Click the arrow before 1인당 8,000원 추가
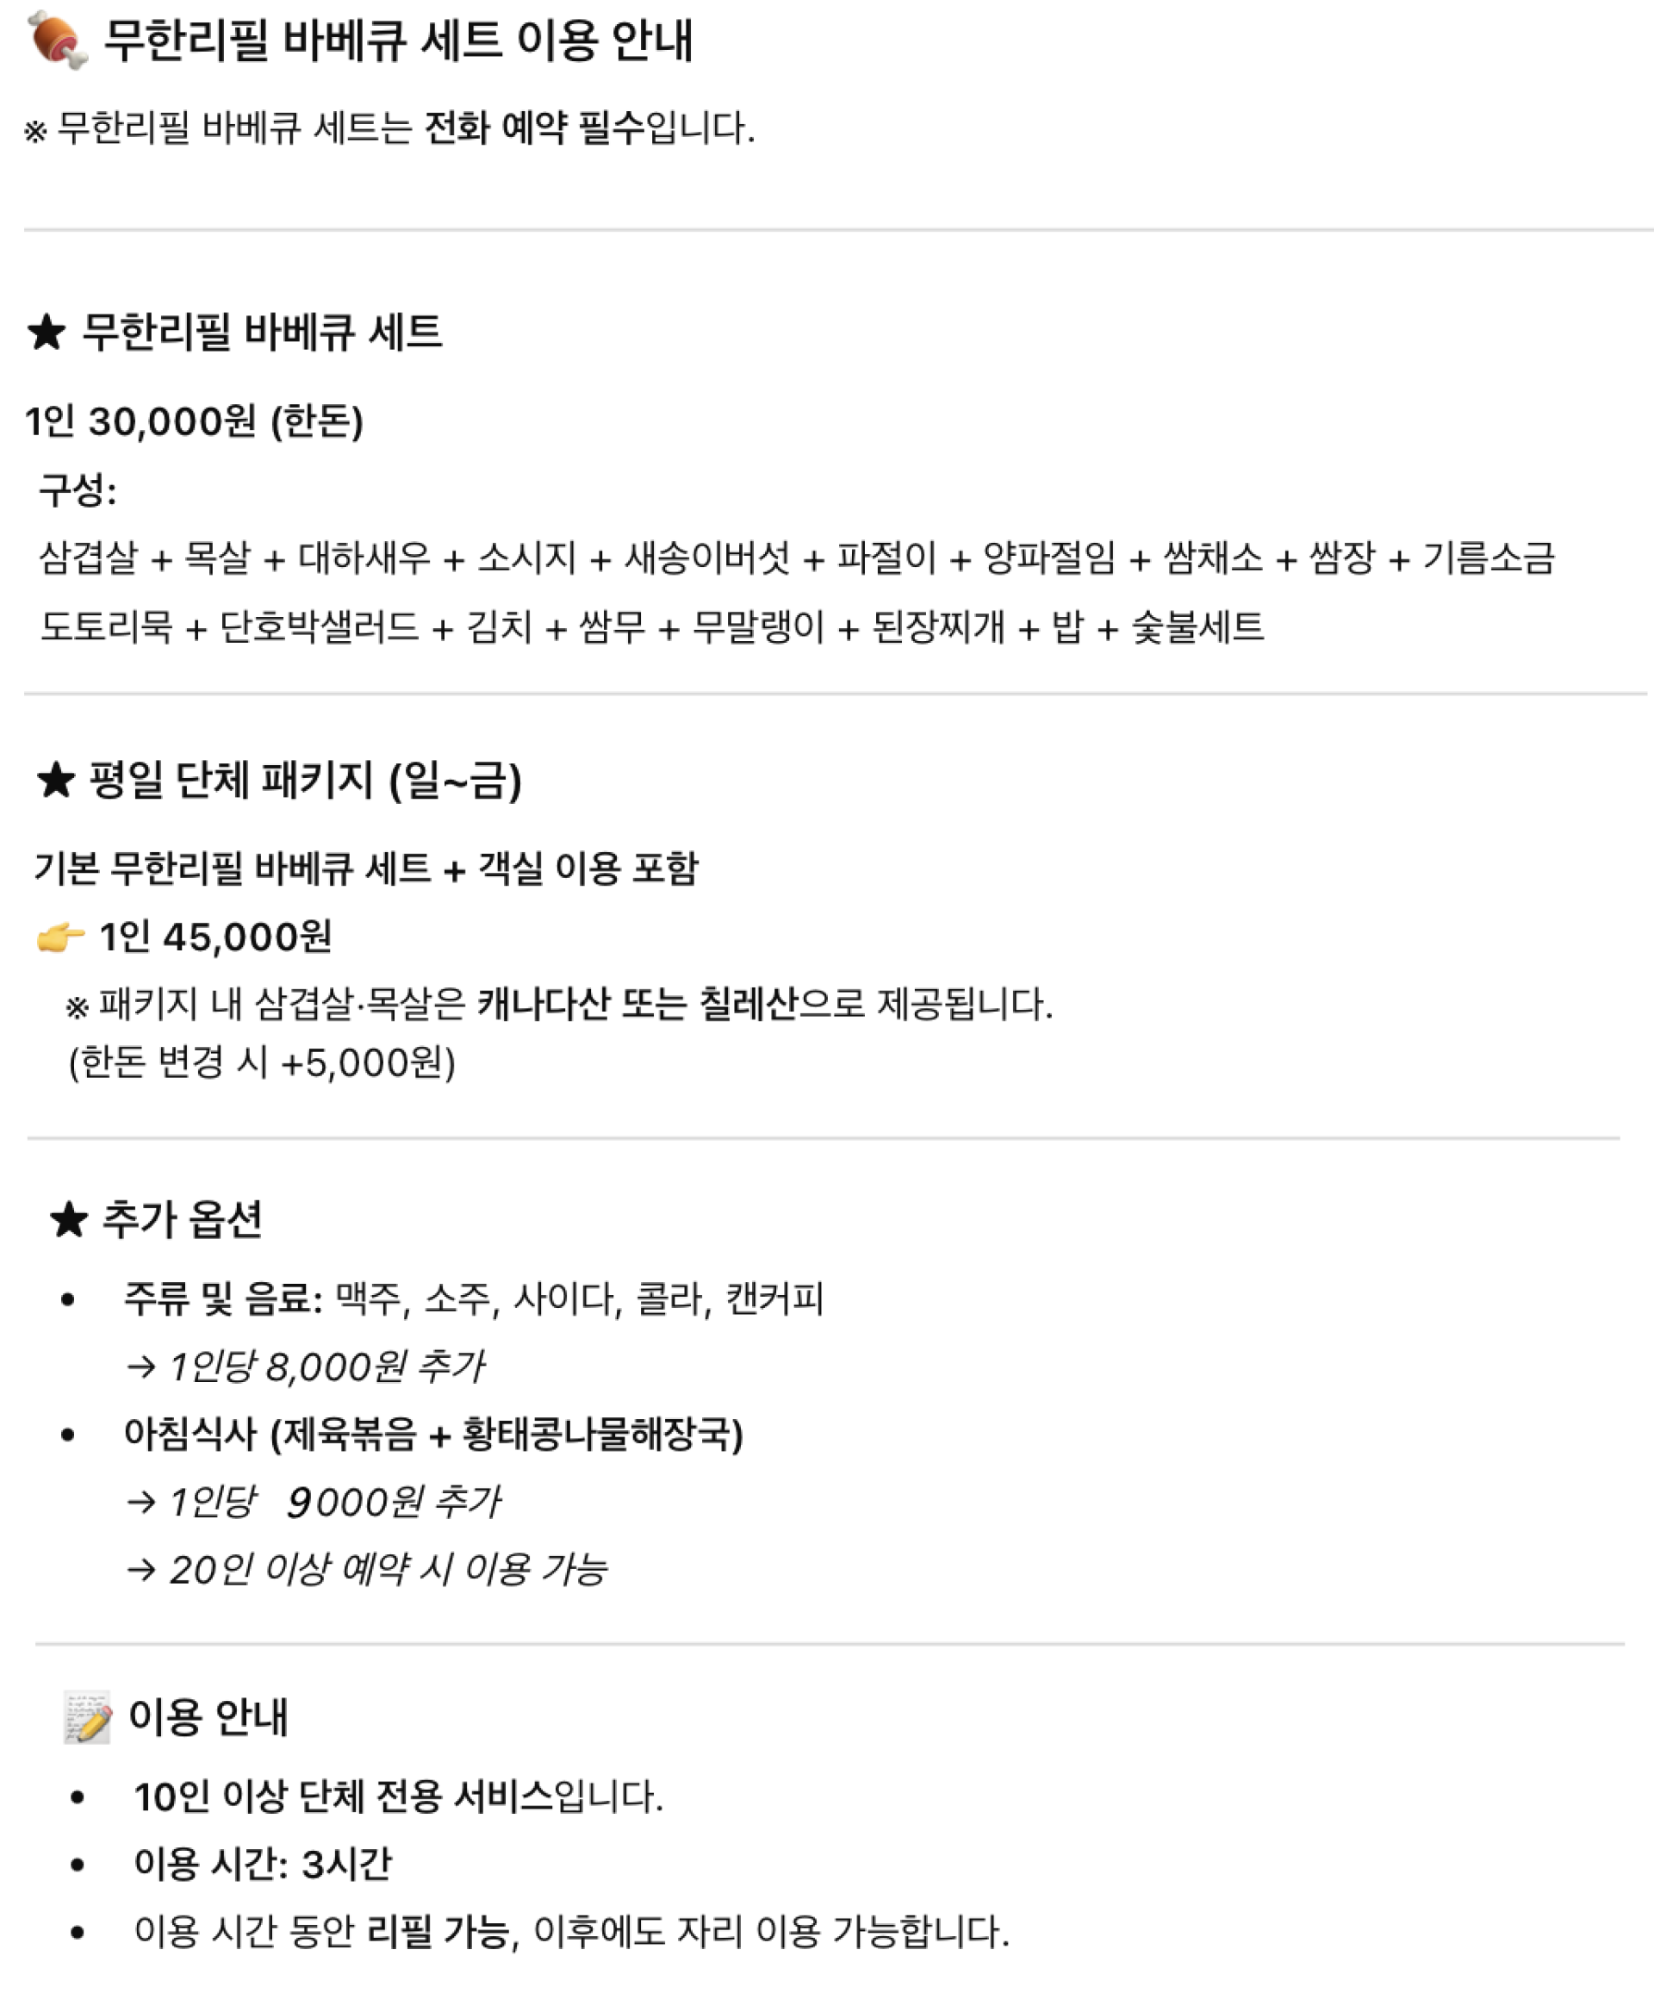 (x=140, y=1368)
